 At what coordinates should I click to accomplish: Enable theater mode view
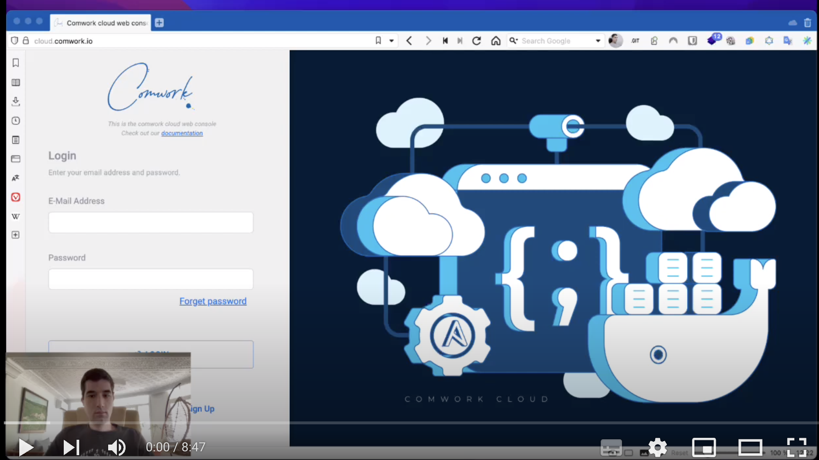coord(750,447)
